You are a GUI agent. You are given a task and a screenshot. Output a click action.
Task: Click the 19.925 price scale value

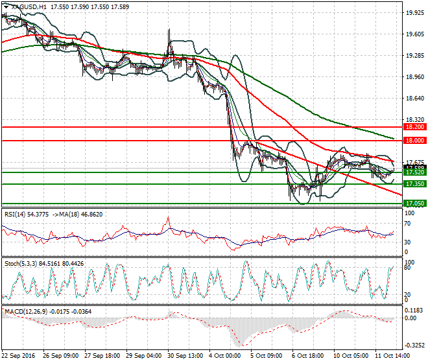[x=415, y=13]
